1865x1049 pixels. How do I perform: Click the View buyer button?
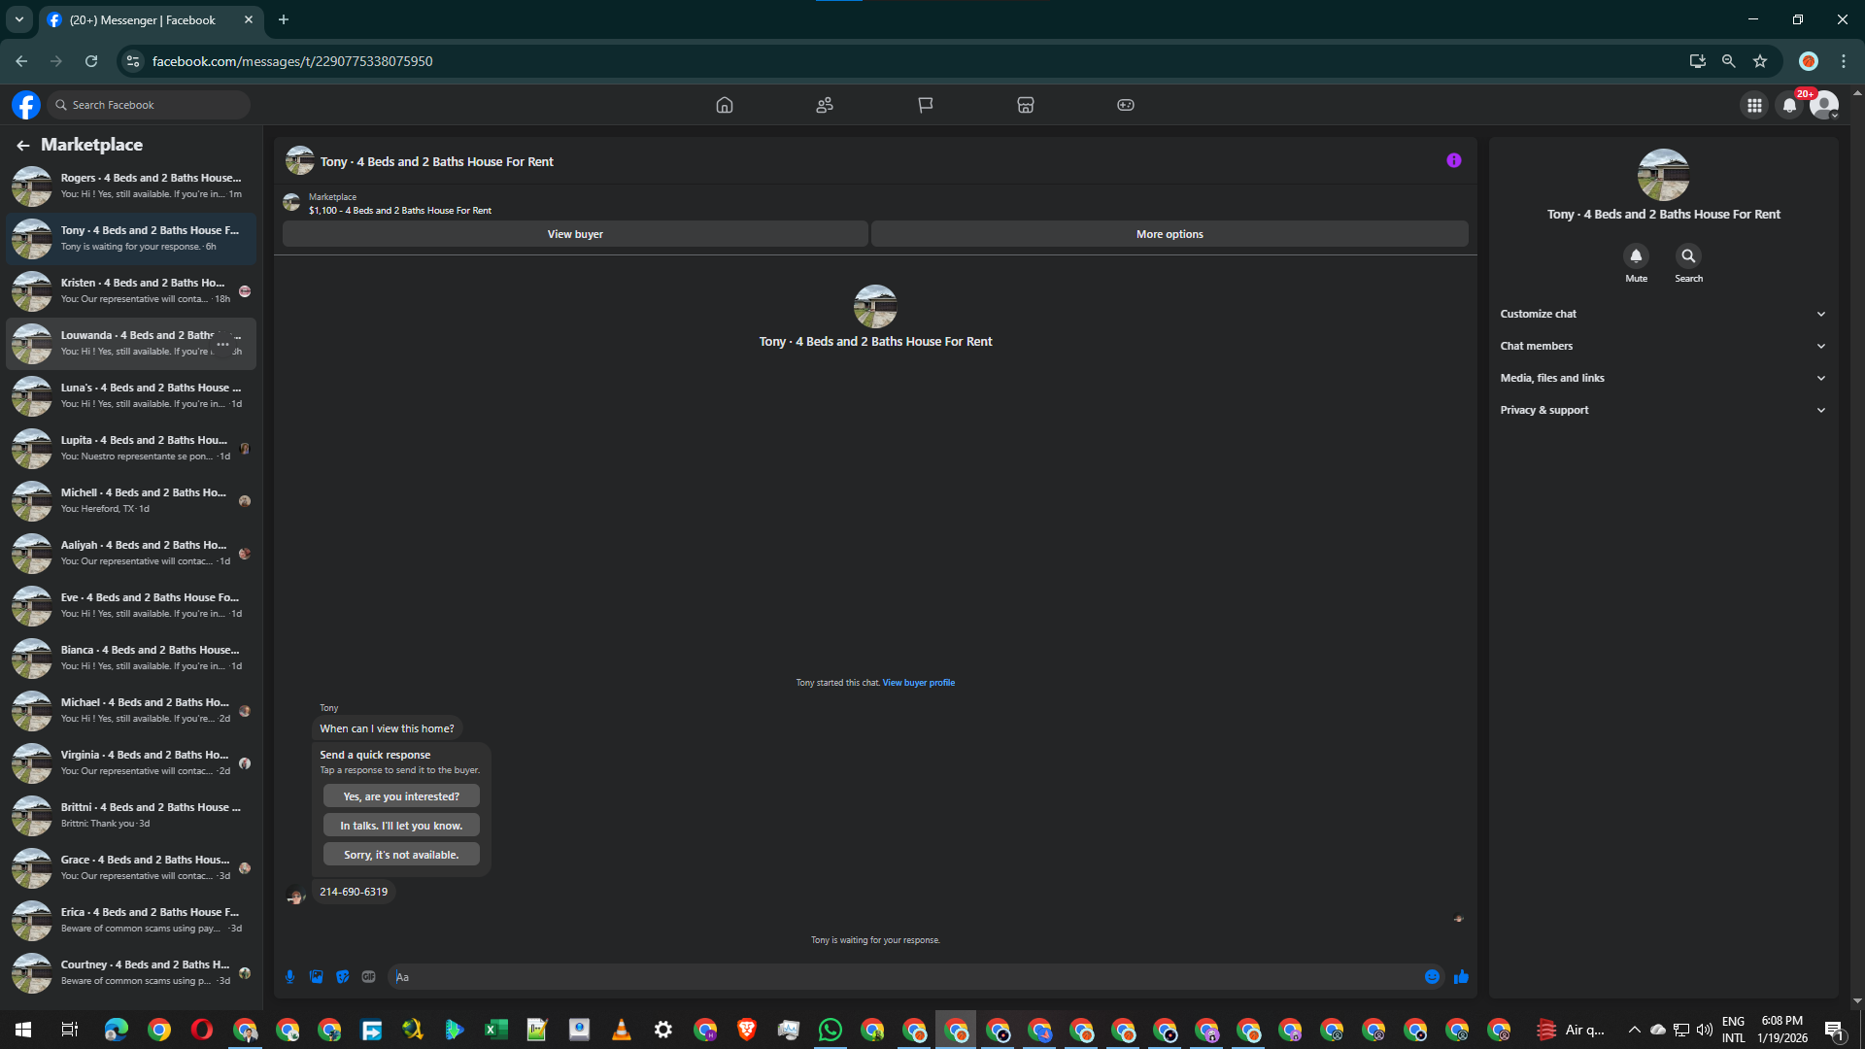point(575,234)
